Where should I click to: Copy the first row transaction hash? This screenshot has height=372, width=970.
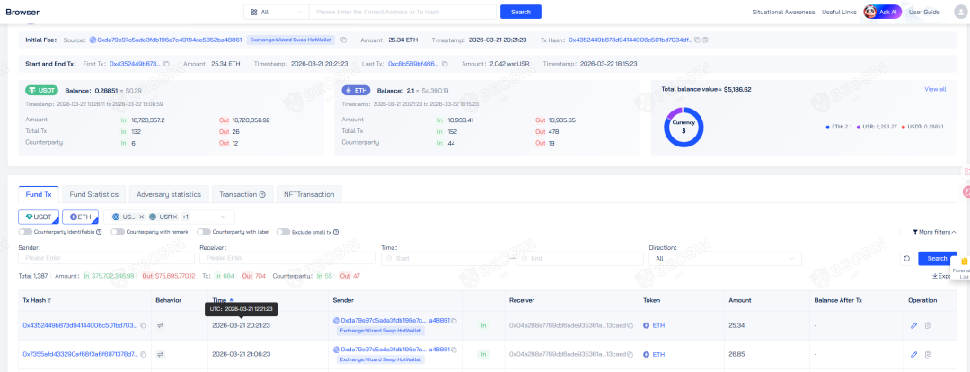(x=143, y=325)
